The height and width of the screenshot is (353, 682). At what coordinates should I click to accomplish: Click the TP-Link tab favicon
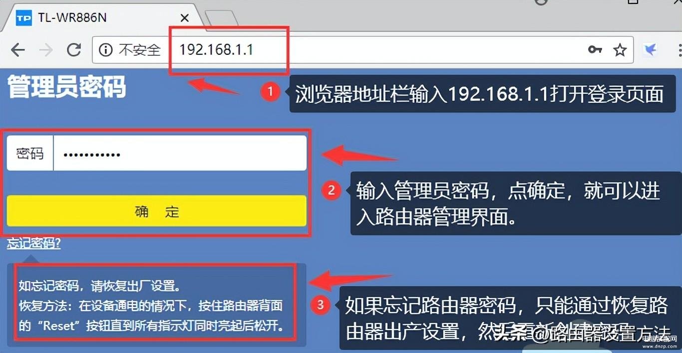click(x=23, y=18)
